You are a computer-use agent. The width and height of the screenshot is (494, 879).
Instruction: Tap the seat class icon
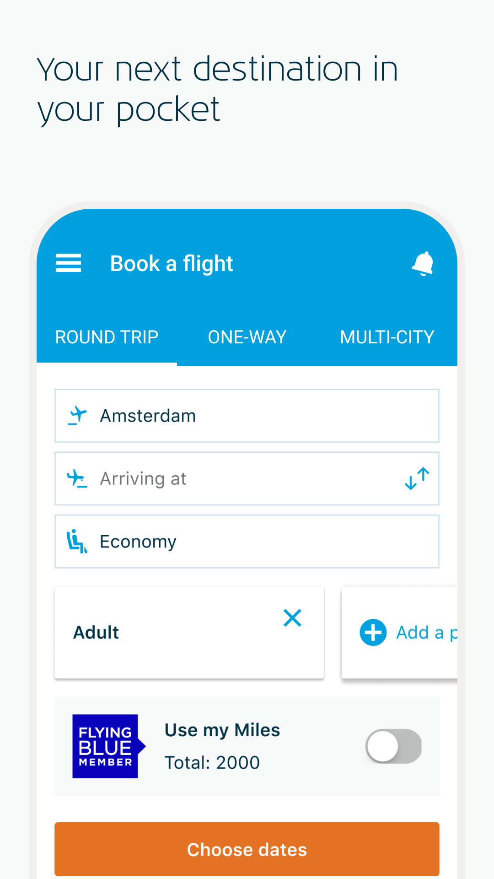(77, 542)
